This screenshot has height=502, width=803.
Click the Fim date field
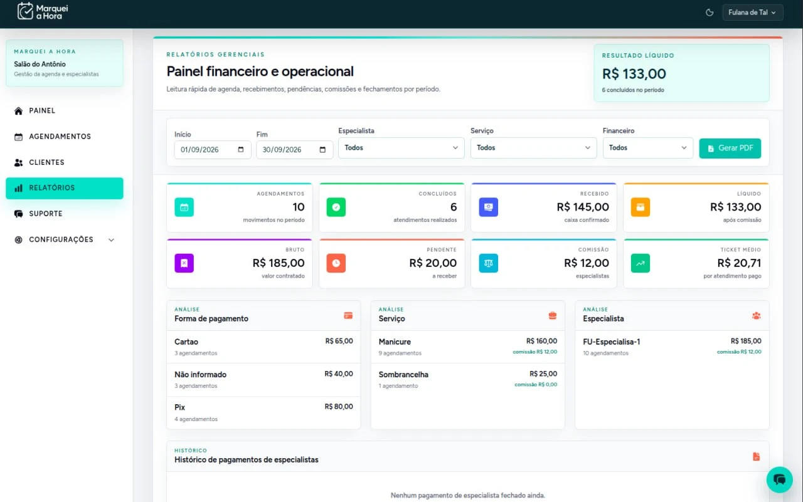coord(294,150)
